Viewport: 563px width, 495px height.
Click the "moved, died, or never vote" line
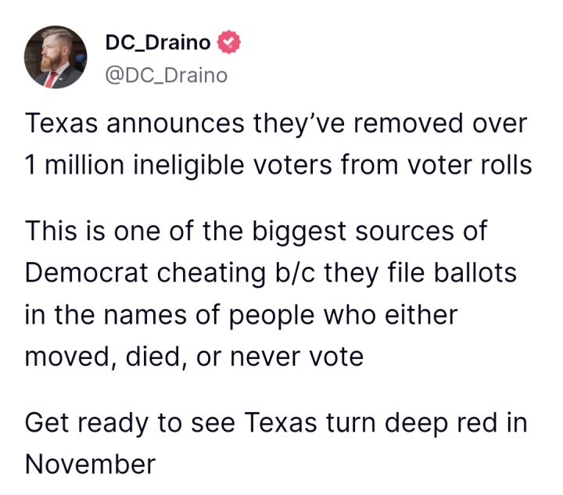point(194,357)
